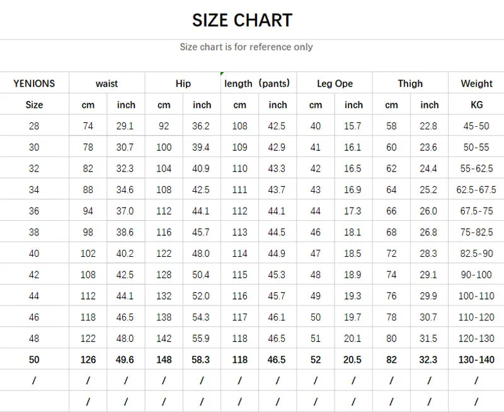
Task: Select the YENIONS header cell
Action: click(x=34, y=83)
